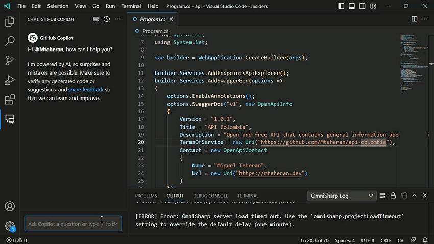Viewport: 434px width, 244px height.
Task: Switch to the PROBLEMS panel tab
Action: (x=146, y=196)
